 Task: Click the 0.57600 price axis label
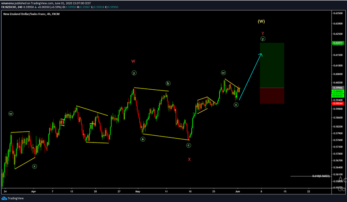(x=338, y=140)
